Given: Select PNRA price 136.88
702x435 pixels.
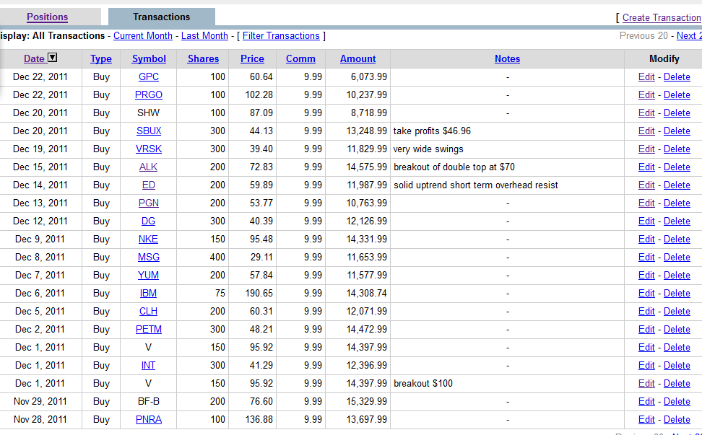Looking at the screenshot, I should pos(259,419).
